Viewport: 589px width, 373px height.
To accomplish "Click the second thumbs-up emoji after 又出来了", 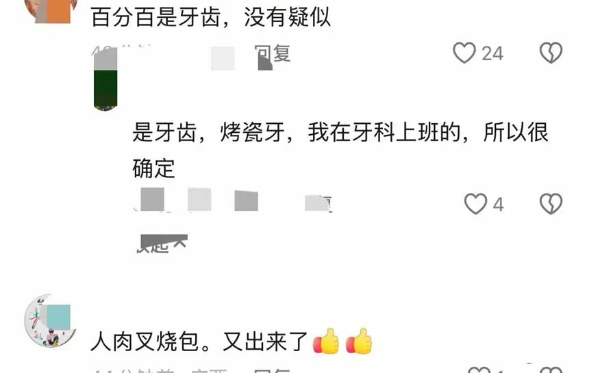I will (x=359, y=341).
